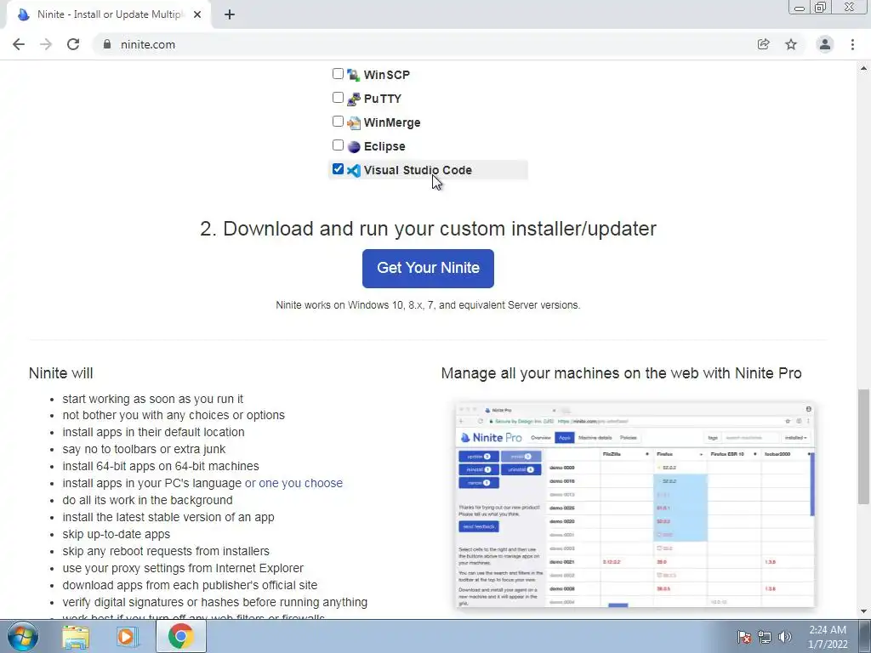Click the page scrollbar thumb

(863, 447)
